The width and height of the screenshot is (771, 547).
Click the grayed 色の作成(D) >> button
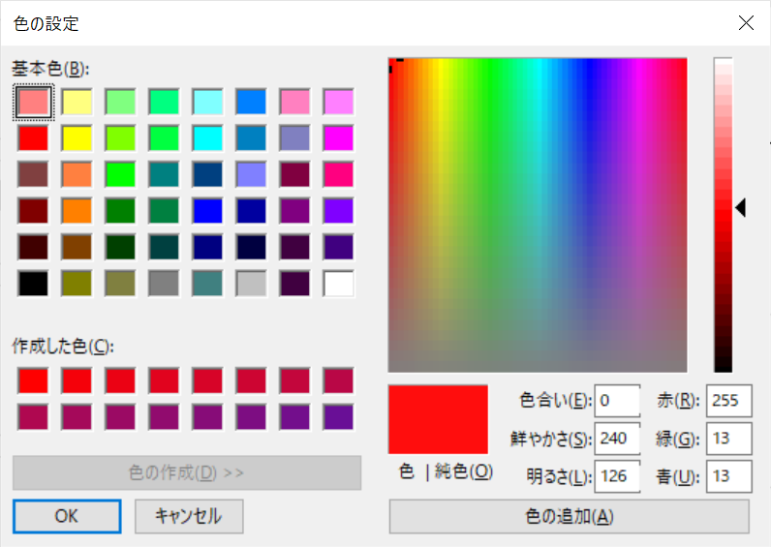(x=187, y=472)
